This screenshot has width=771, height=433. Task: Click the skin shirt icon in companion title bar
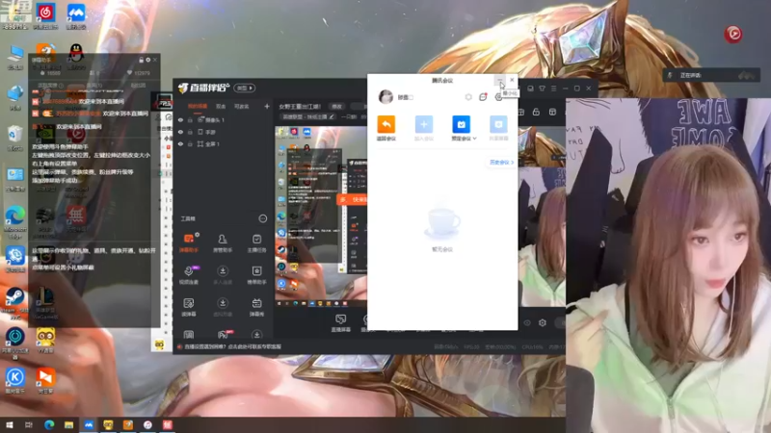tap(542, 89)
